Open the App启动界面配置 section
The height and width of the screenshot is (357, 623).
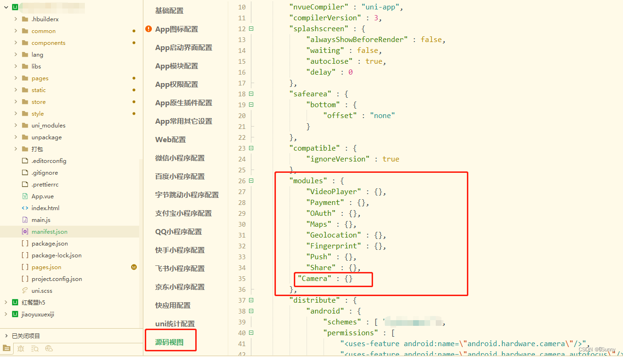[x=184, y=48]
